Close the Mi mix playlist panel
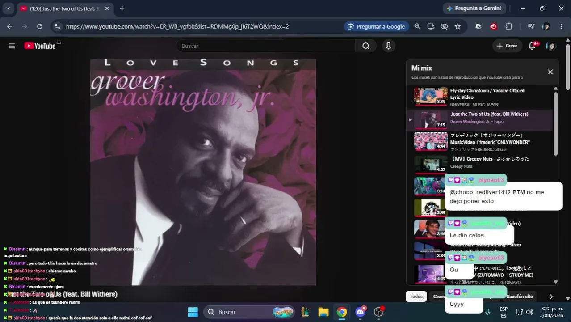 550,72
